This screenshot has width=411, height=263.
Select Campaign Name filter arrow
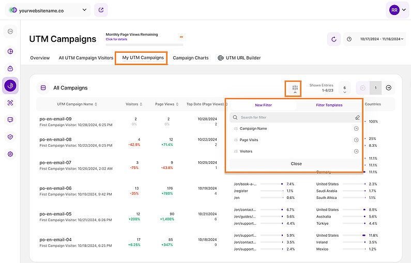pyautogui.click(x=356, y=129)
